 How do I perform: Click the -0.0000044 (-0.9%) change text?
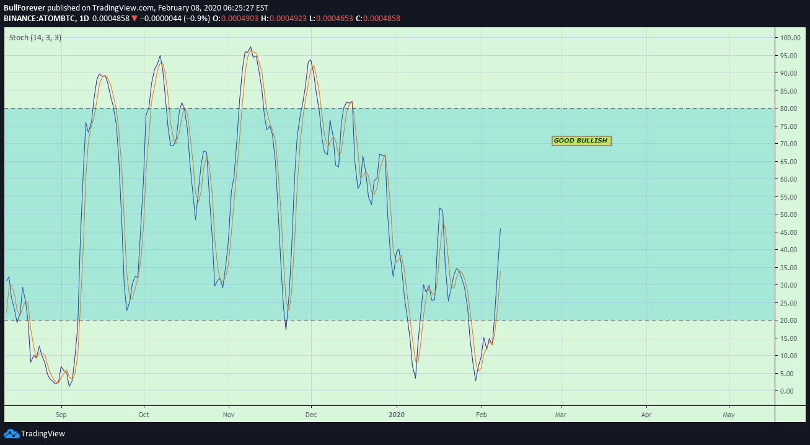175,19
